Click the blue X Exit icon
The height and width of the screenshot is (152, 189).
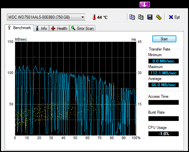click(x=171, y=17)
